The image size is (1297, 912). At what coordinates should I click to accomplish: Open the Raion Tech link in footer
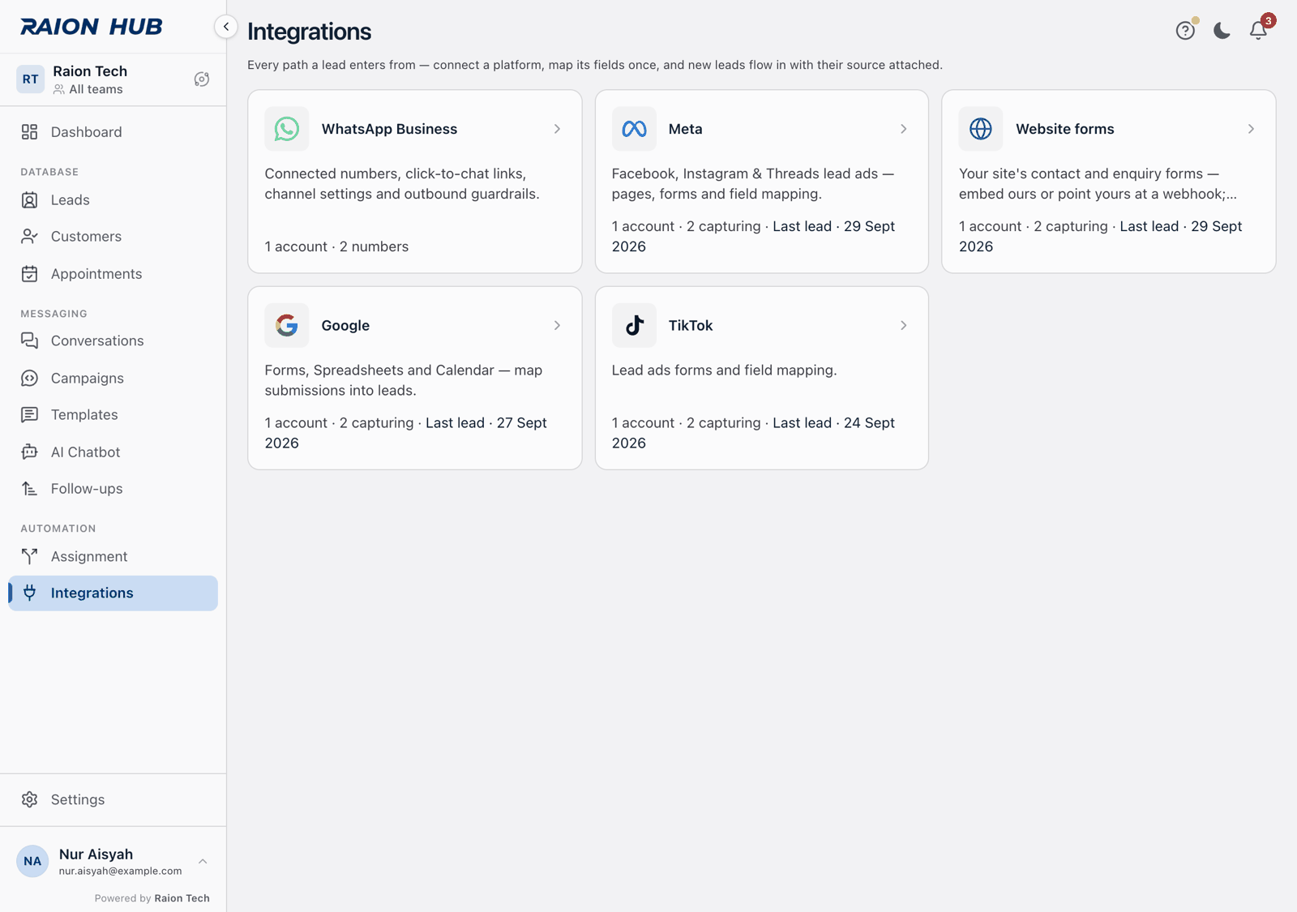coord(182,898)
